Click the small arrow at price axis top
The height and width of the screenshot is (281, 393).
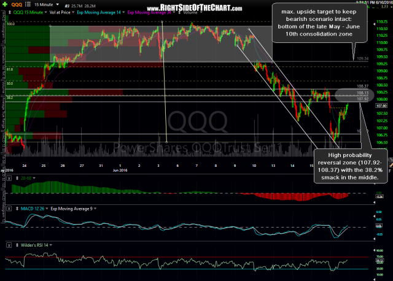[x=374, y=24]
